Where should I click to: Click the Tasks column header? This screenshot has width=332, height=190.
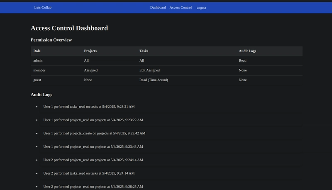144,51
